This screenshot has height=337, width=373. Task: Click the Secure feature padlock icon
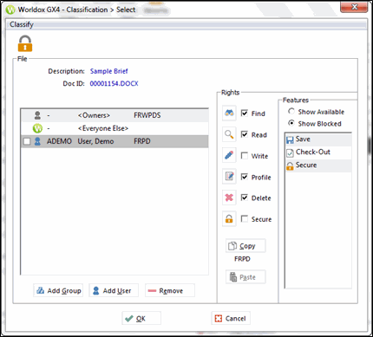click(290, 165)
